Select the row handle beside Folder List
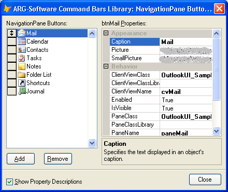Screen dimensions: 228x192 pyautogui.click(x=12, y=75)
